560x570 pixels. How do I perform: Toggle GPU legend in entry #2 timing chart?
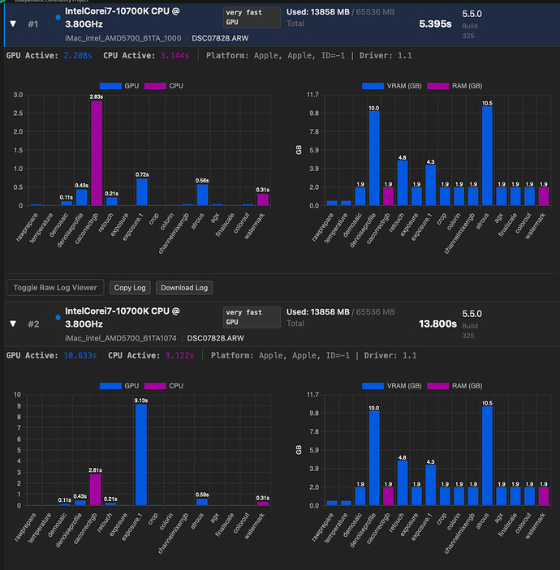coord(119,386)
